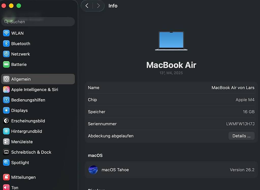Click the Bluetooth icon in sidebar

click(x=6, y=44)
